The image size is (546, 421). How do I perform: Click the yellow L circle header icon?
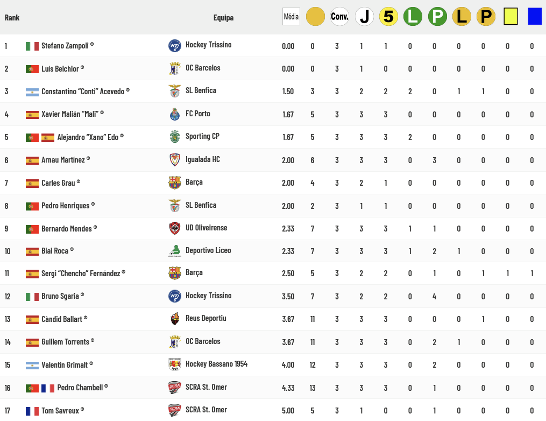pyautogui.click(x=462, y=17)
